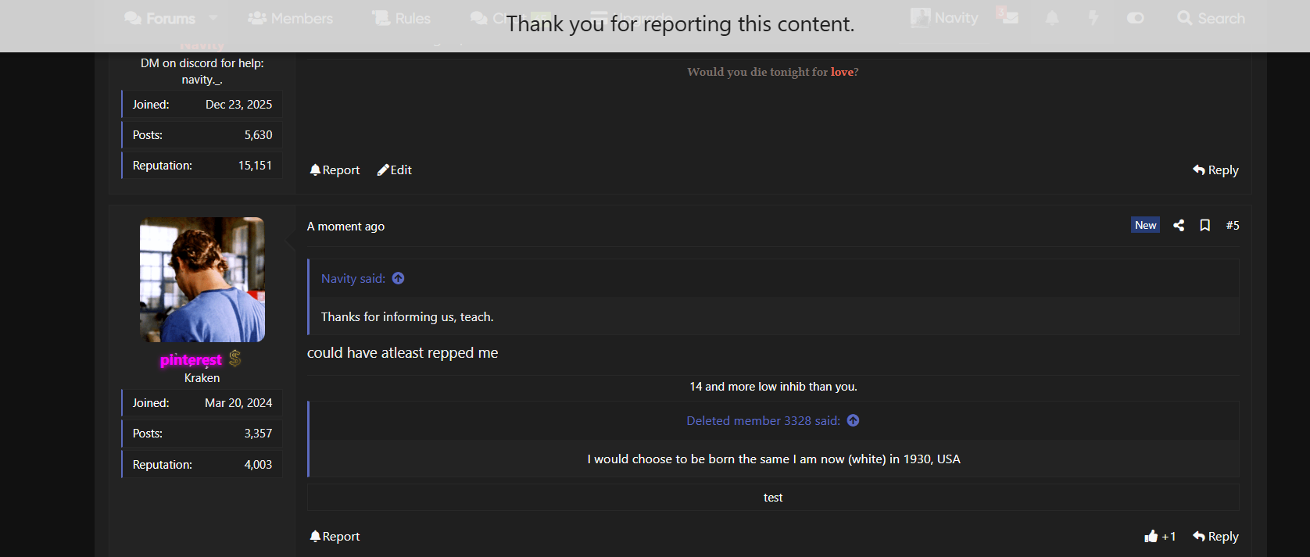The image size is (1310, 557).
Task: Give +1 like to pinterest's post
Action: pos(1160,536)
